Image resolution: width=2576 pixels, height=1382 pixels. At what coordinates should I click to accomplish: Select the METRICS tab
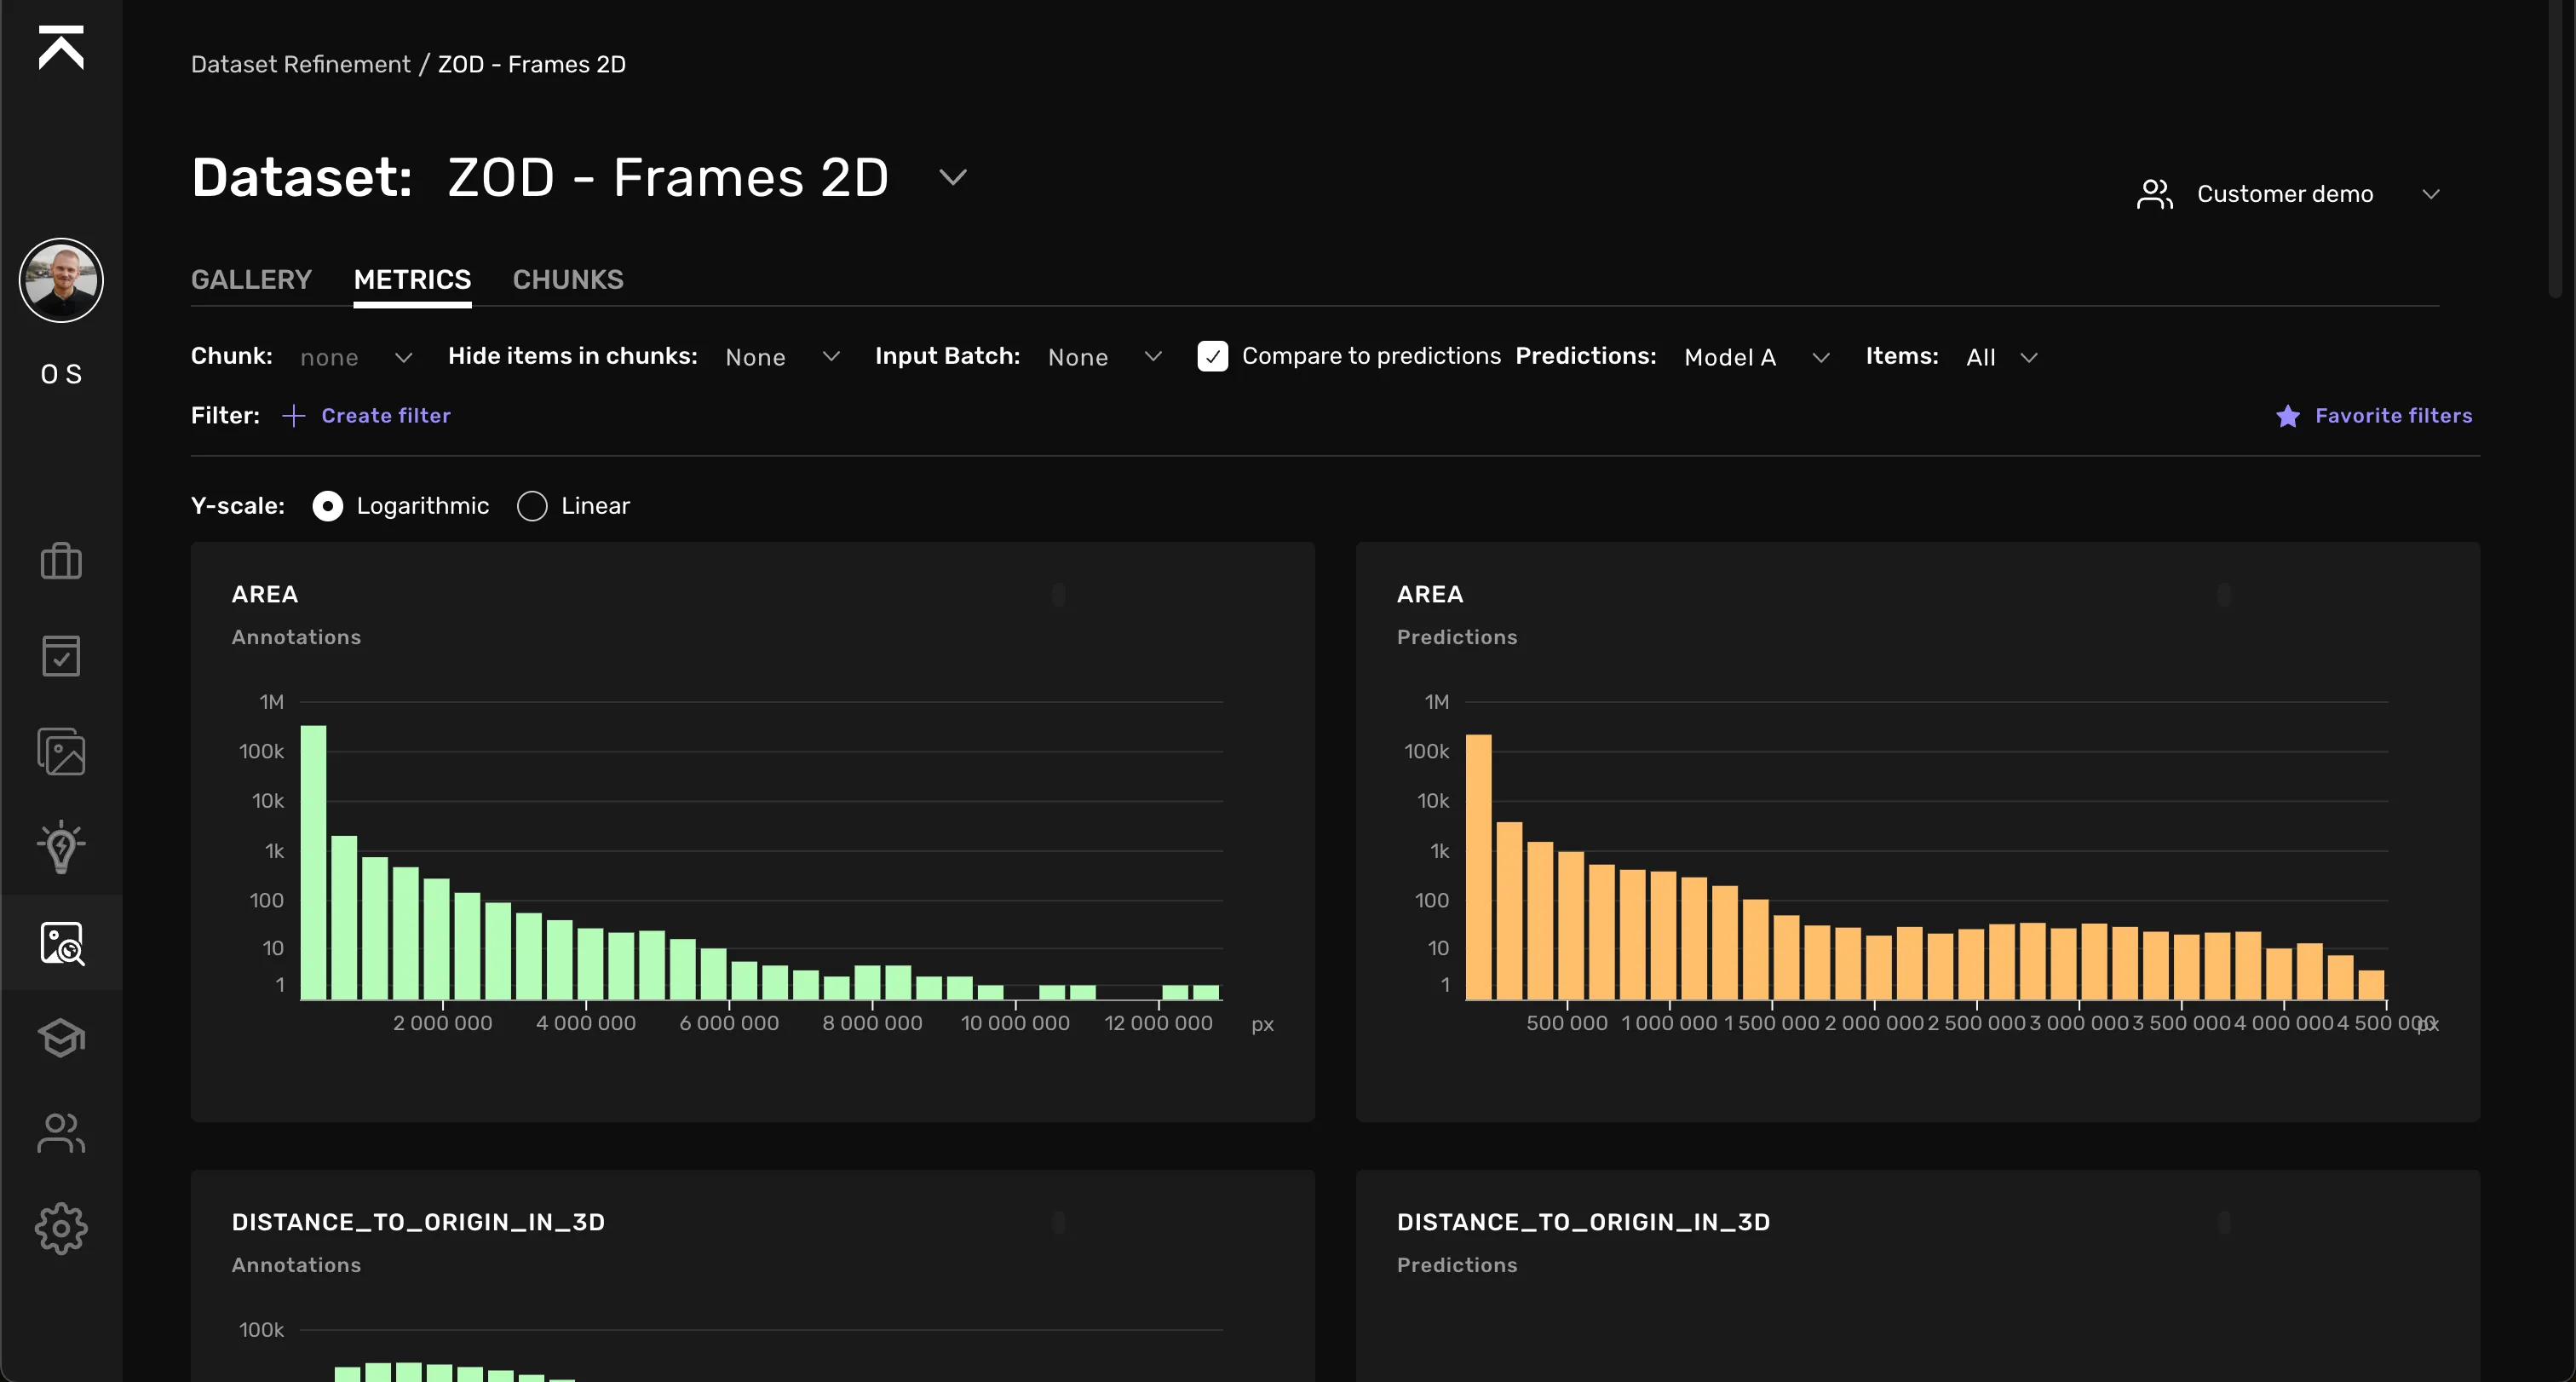click(x=412, y=280)
